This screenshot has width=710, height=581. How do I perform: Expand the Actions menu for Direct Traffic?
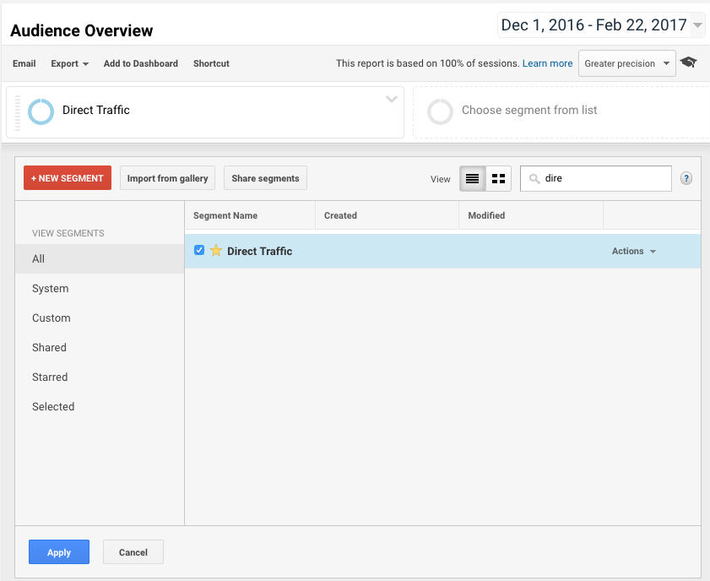tap(633, 252)
